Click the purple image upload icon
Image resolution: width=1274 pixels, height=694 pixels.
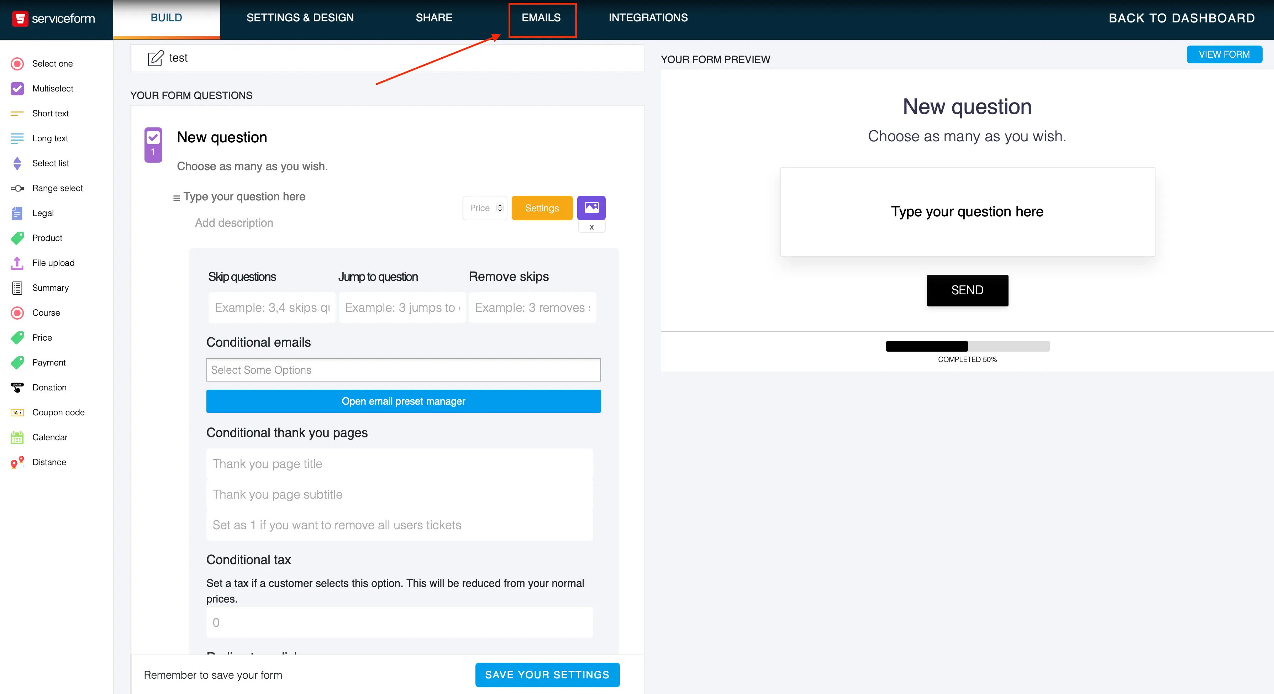point(591,208)
